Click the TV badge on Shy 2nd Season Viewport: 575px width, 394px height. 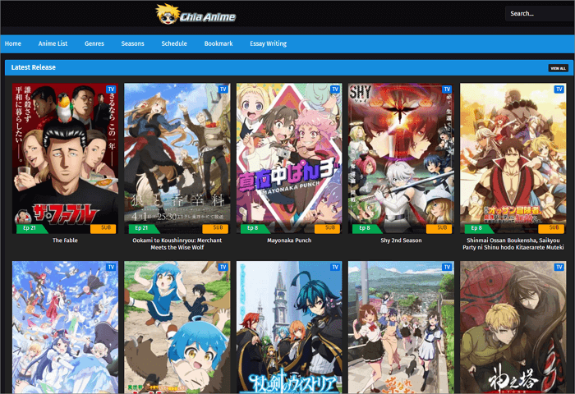[446, 89]
